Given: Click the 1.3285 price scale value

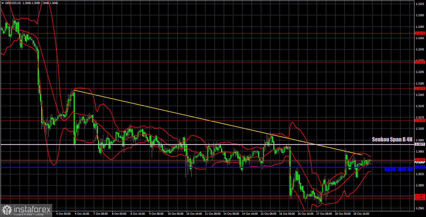Looking at the screenshot, I should (420, 27).
